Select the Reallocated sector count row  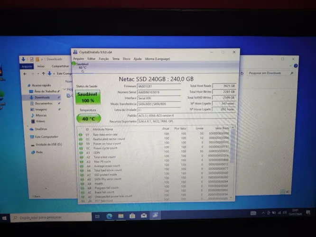(154, 138)
